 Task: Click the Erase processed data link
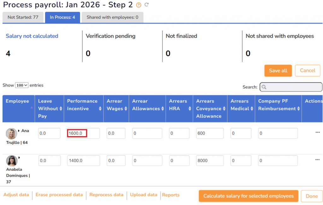pos(59,195)
